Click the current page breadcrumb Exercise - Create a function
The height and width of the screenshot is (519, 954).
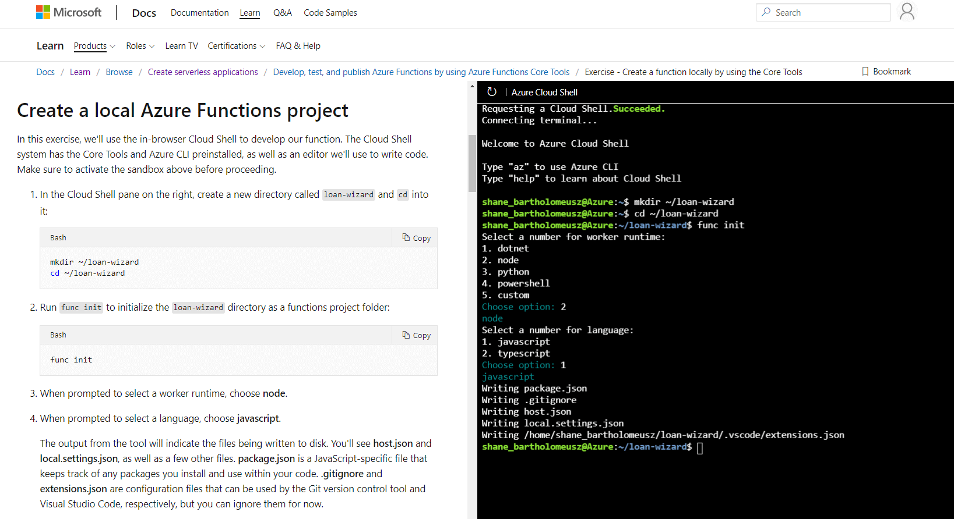pos(694,72)
